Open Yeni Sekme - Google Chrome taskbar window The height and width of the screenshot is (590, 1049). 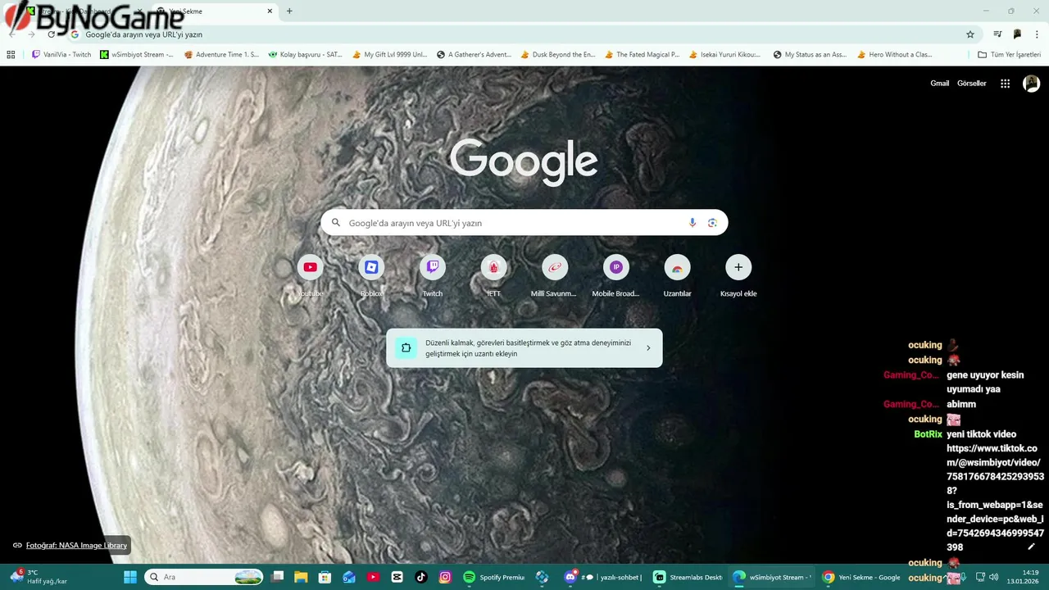(861, 577)
